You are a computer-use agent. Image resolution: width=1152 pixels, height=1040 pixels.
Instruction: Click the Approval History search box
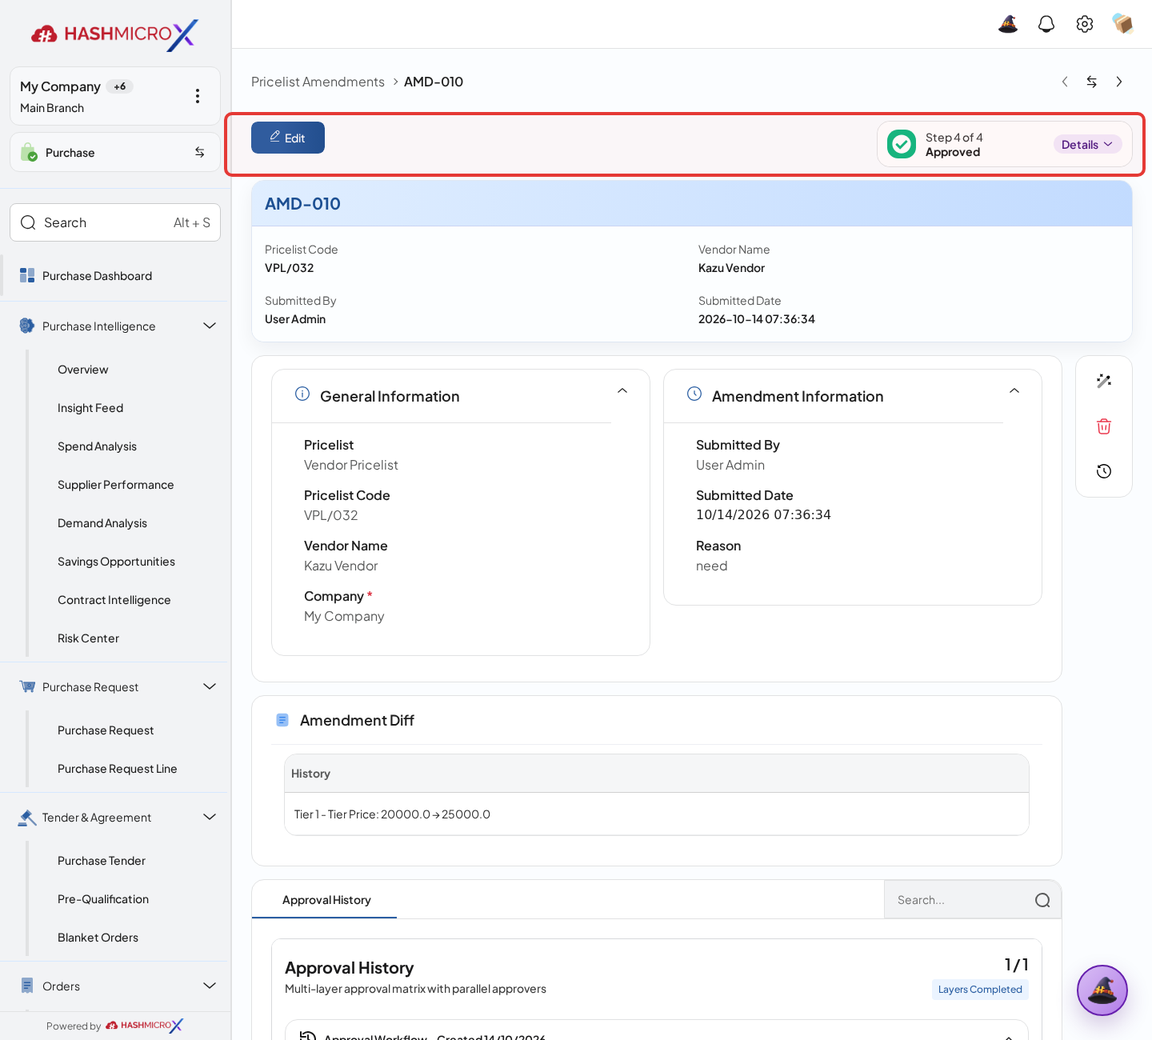pos(973,900)
